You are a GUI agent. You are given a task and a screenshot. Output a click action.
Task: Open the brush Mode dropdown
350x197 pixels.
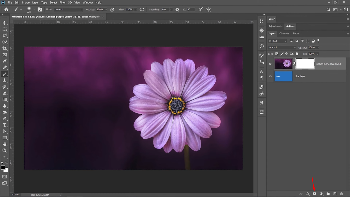tap(68, 9)
